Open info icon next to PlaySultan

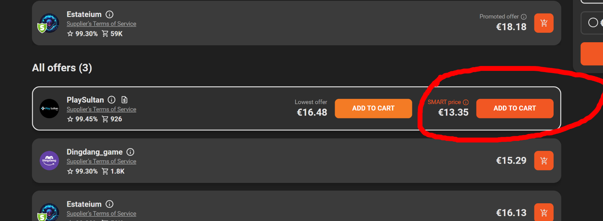(112, 100)
